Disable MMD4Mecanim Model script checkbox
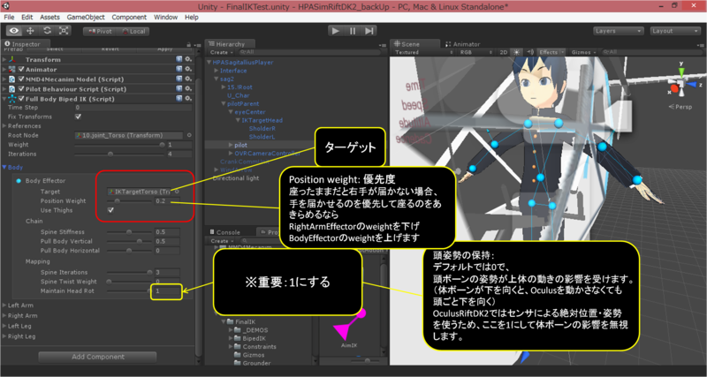Viewport: 707px width, 377px height. point(21,79)
